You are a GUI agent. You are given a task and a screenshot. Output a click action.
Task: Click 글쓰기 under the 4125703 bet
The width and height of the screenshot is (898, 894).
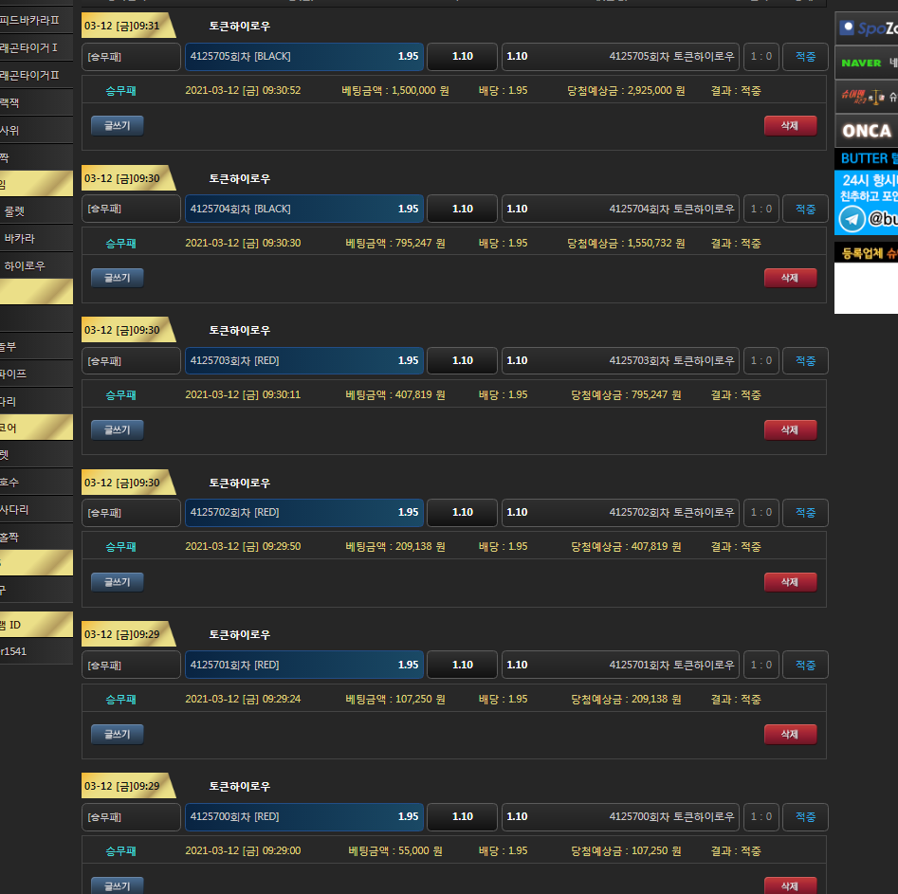[118, 429]
